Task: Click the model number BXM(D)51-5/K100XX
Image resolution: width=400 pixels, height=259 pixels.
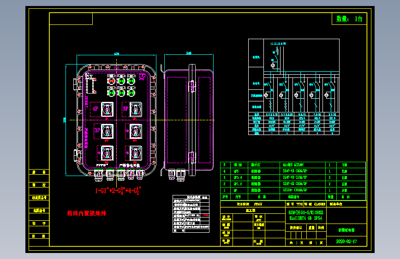Action: pyautogui.click(x=306, y=212)
